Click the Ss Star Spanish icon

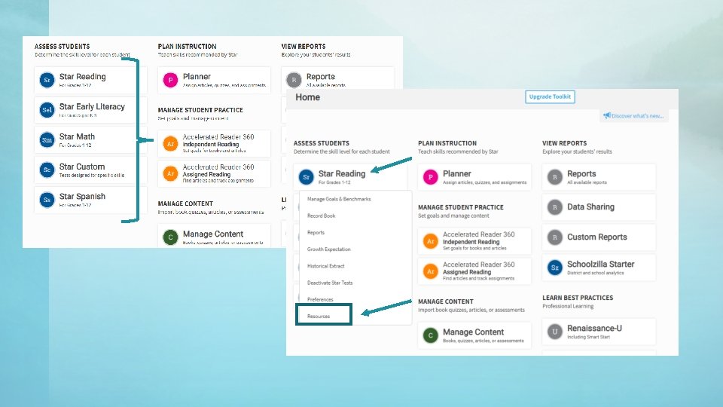(47, 200)
